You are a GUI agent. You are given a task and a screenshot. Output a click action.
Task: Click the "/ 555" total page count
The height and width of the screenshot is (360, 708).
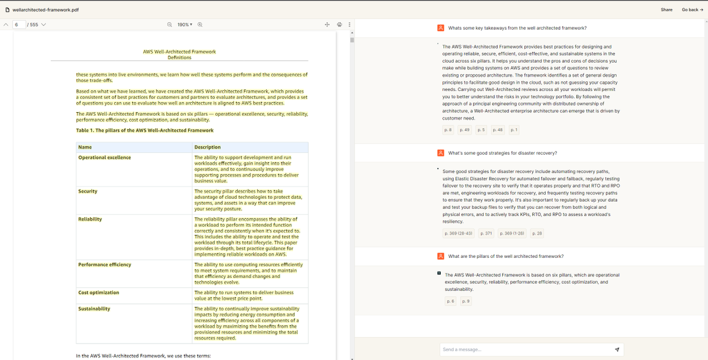pyautogui.click(x=32, y=24)
